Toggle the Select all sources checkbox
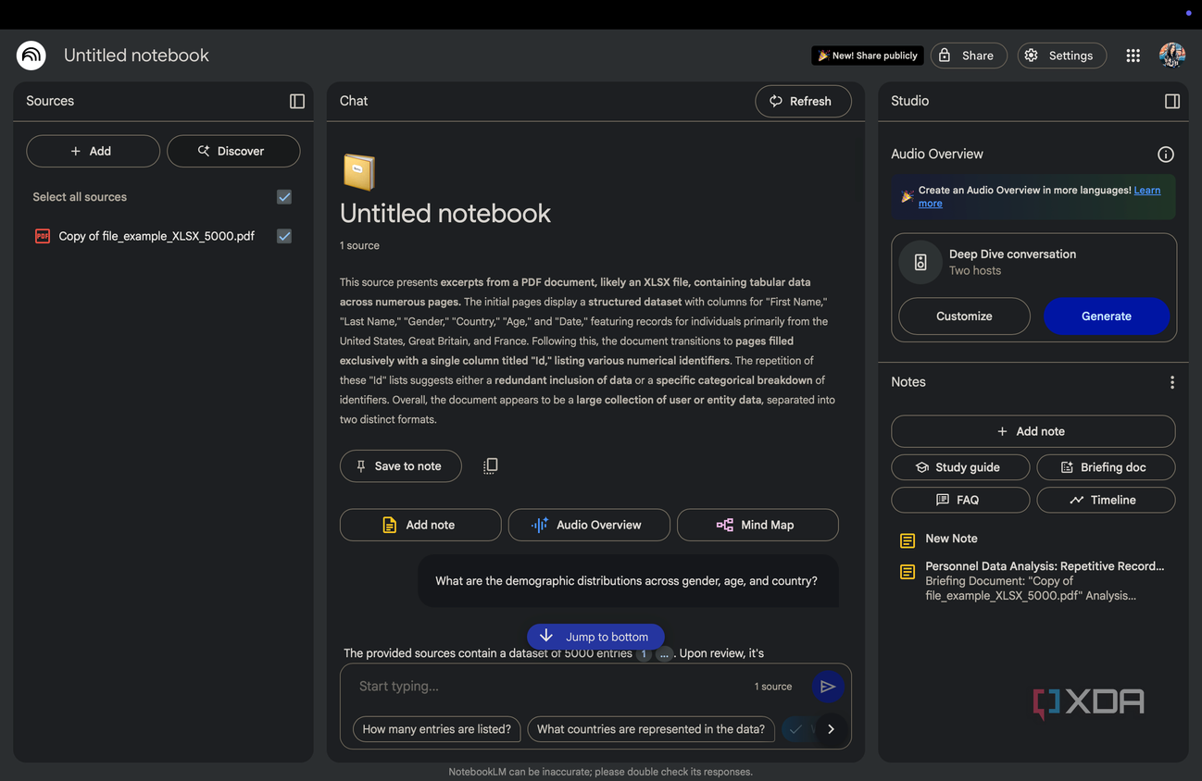The image size is (1202, 781). coord(284,197)
